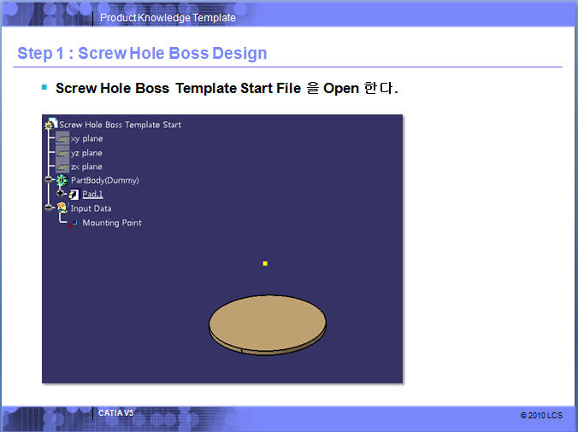Click the PartBody(Dummy) gear icon
Screen dimensions: 578x432
point(62,180)
